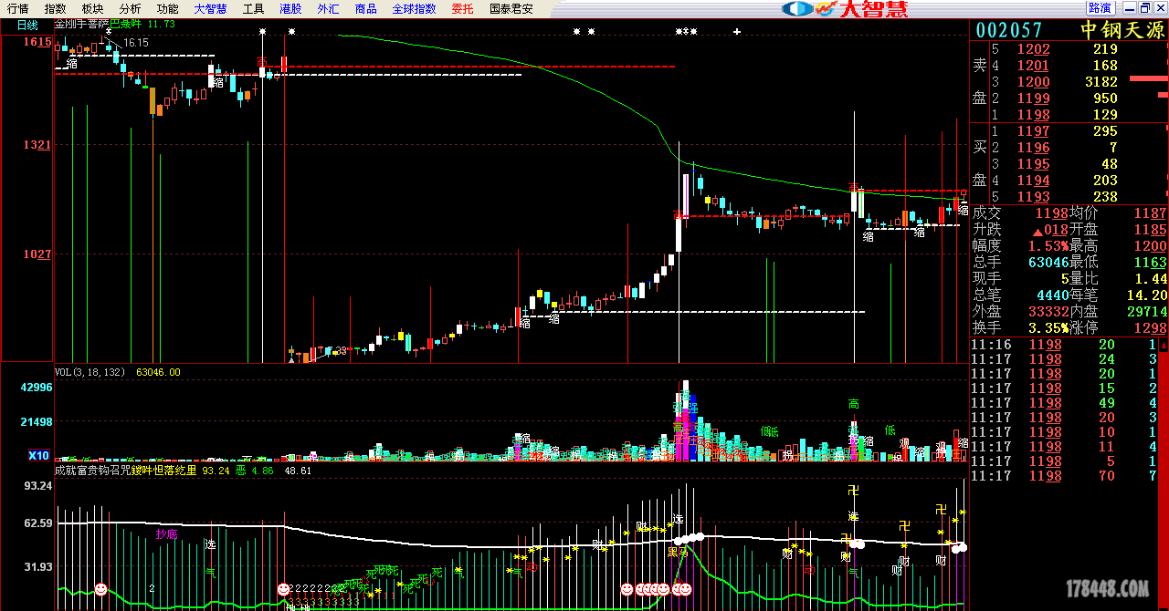Open the 指数 menu
1169x611 pixels.
coord(55,9)
